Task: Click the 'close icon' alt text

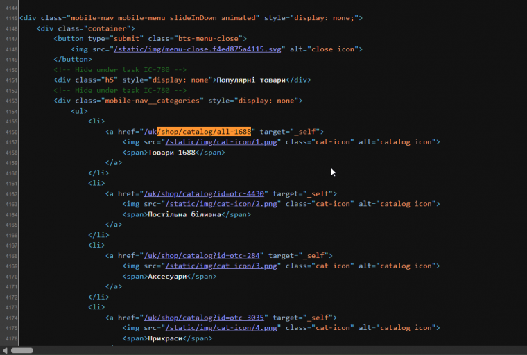Action: pos(333,49)
